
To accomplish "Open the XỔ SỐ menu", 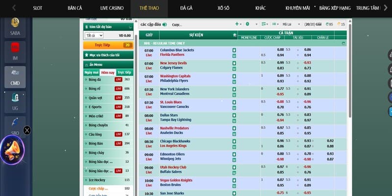I will tap(223, 8).
